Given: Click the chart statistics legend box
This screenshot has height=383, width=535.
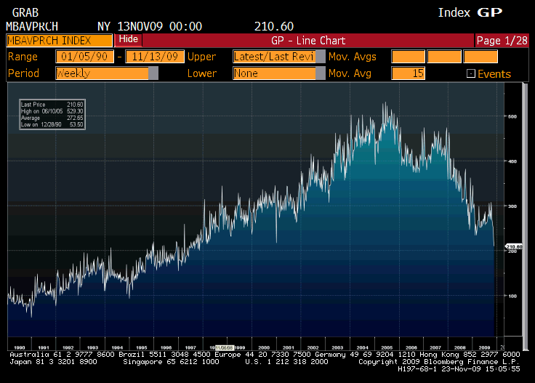Looking at the screenshot, I should (41, 115).
